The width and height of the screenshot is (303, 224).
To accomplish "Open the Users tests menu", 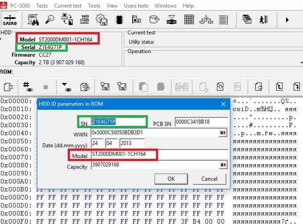I will tap(136, 6).
